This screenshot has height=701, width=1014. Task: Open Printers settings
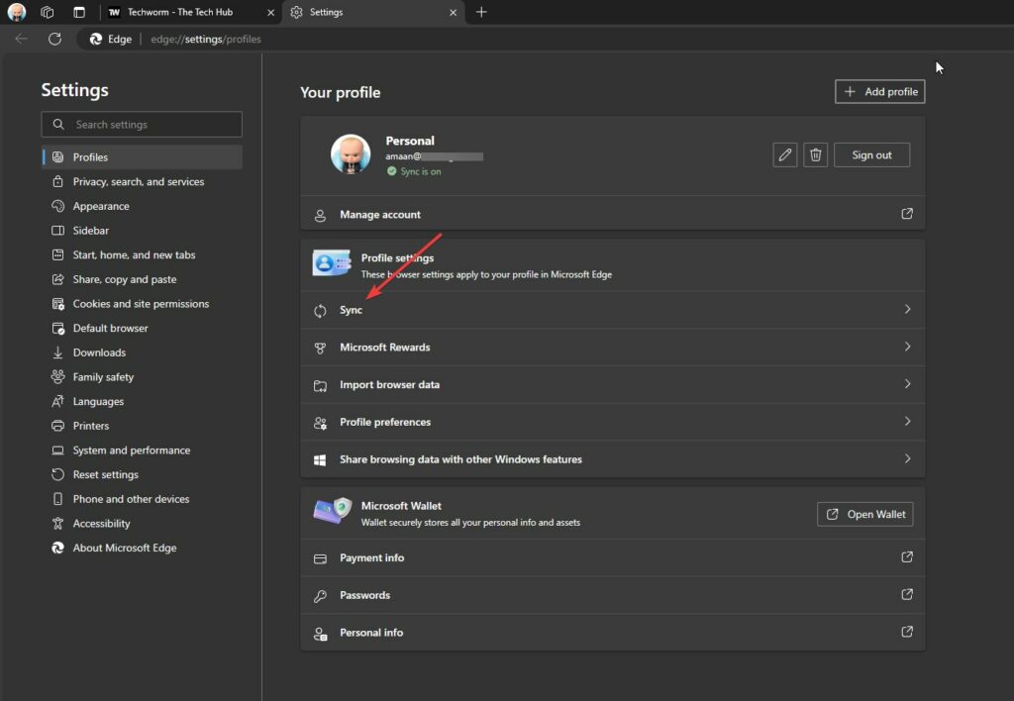click(143, 426)
